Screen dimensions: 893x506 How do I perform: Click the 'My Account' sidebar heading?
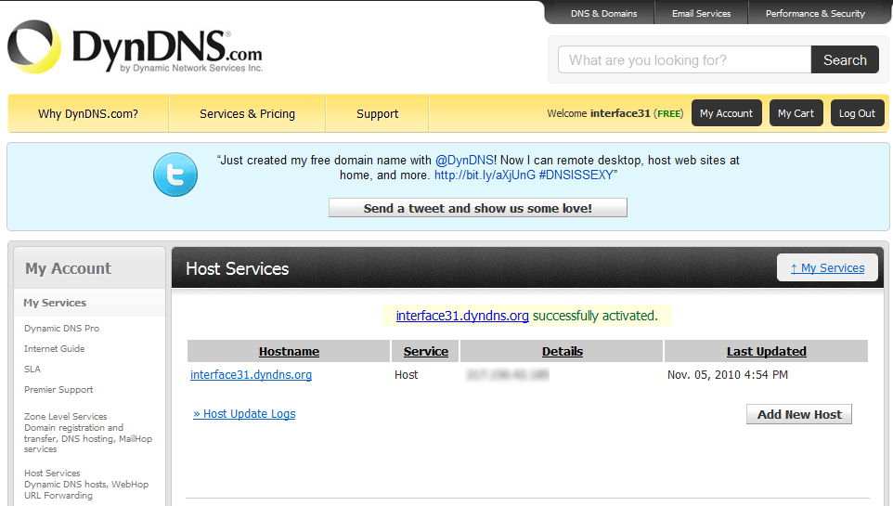pyautogui.click(x=69, y=268)
